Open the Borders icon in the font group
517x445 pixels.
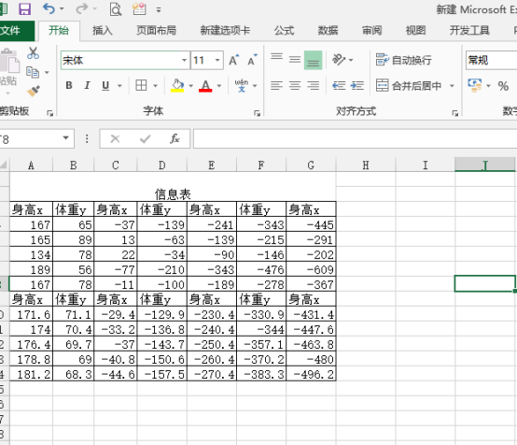(x=141, y=86)
